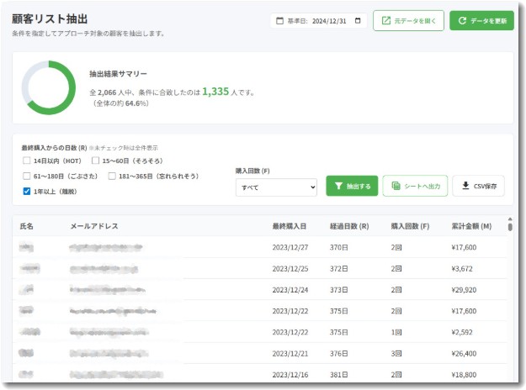Click the 381日 elapsed days cell

coord(339,375)
